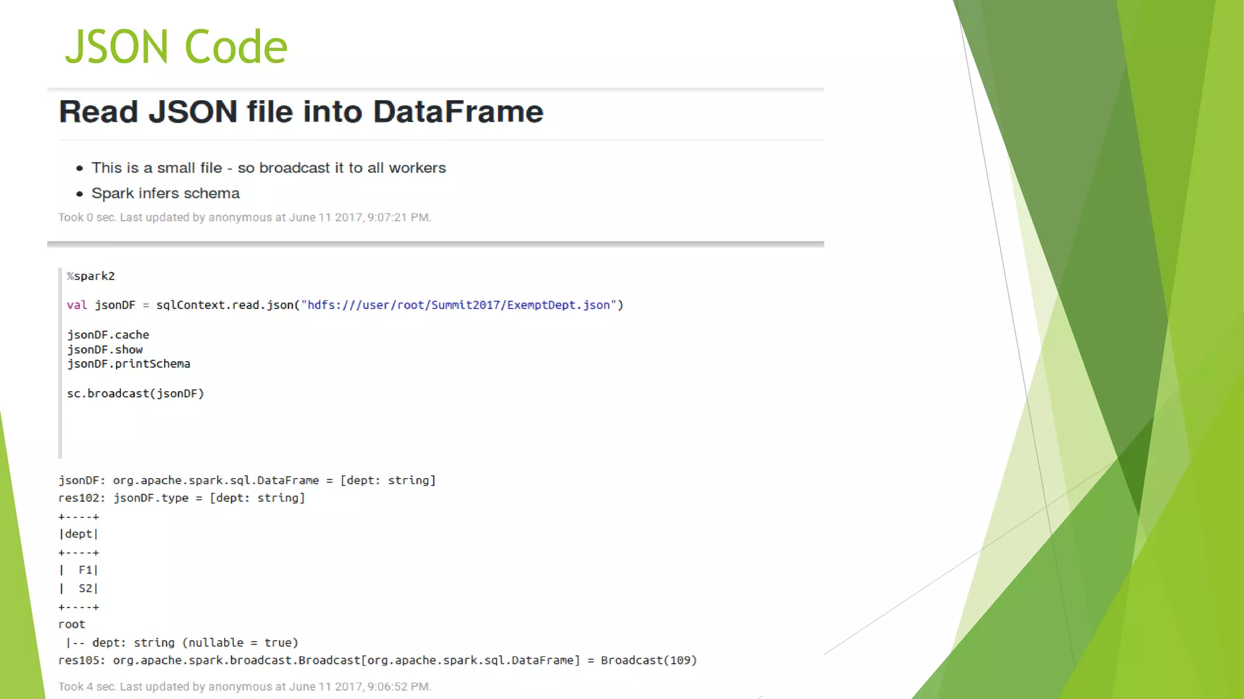Click the res102 jsonDF.type output line
This screenshot has width=1244, height=699.
click(182, 498)
